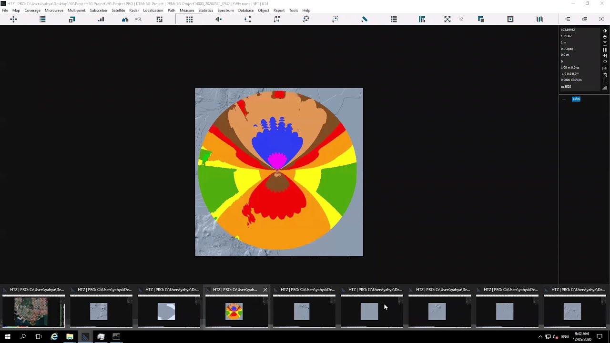Image resolution: width=610 pixels, height=343 pixels.
Task: Click the ramp wedge icon at info panel bottom
Action: [x=605, y=87]
